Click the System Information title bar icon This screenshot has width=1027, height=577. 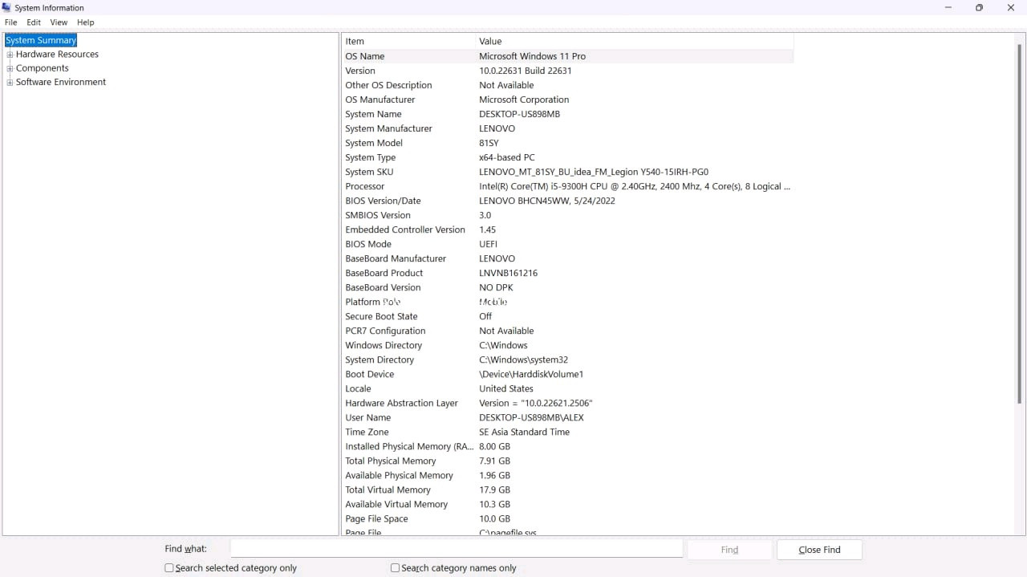click(x=6, y=7)
